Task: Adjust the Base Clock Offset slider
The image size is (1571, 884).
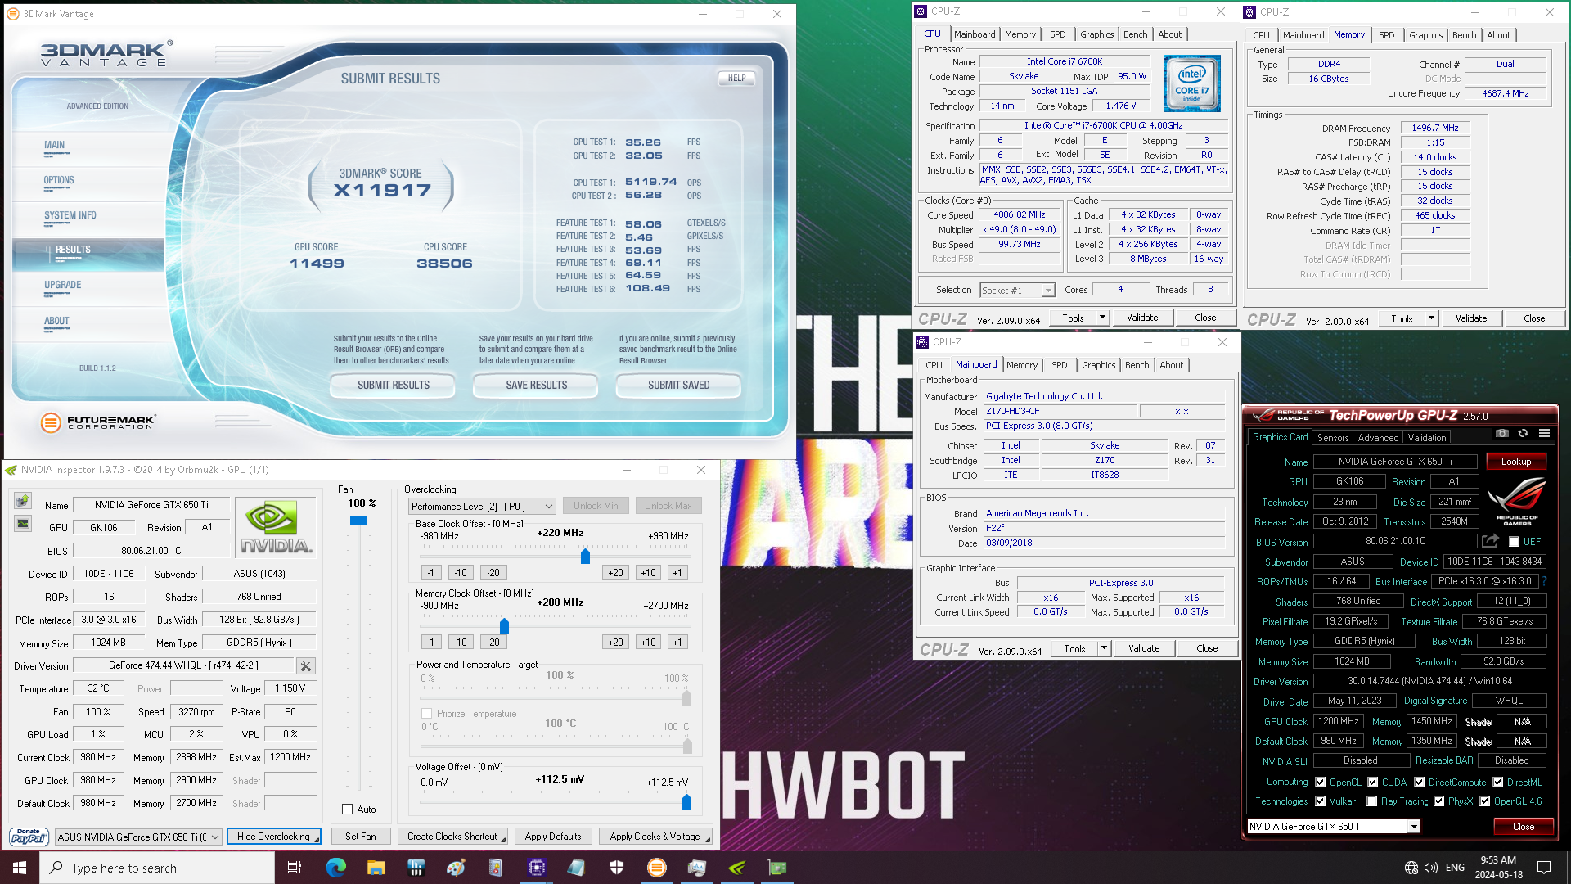Action: pyautogui.click(x=585, y=557)
